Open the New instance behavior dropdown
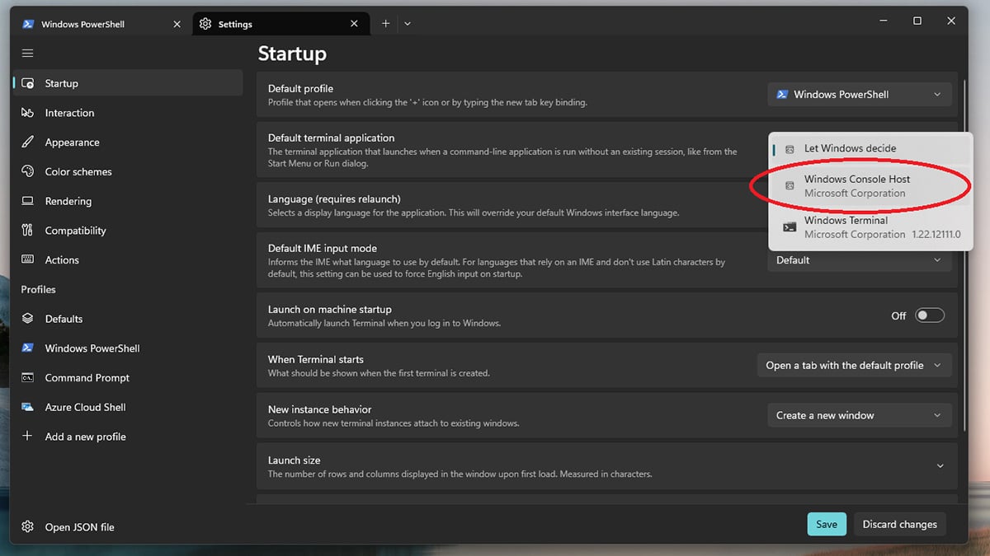990x556 pixels. 860,416
